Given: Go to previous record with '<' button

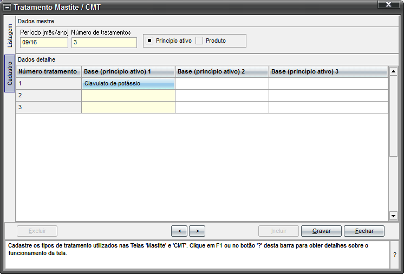Looking at the screenshot, I should 180,231.
